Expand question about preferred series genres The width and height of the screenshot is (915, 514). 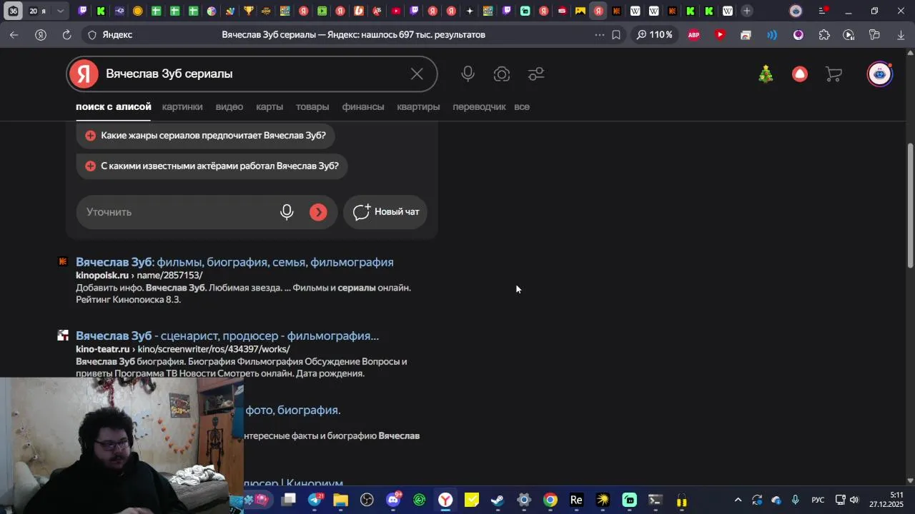[206, 135]
